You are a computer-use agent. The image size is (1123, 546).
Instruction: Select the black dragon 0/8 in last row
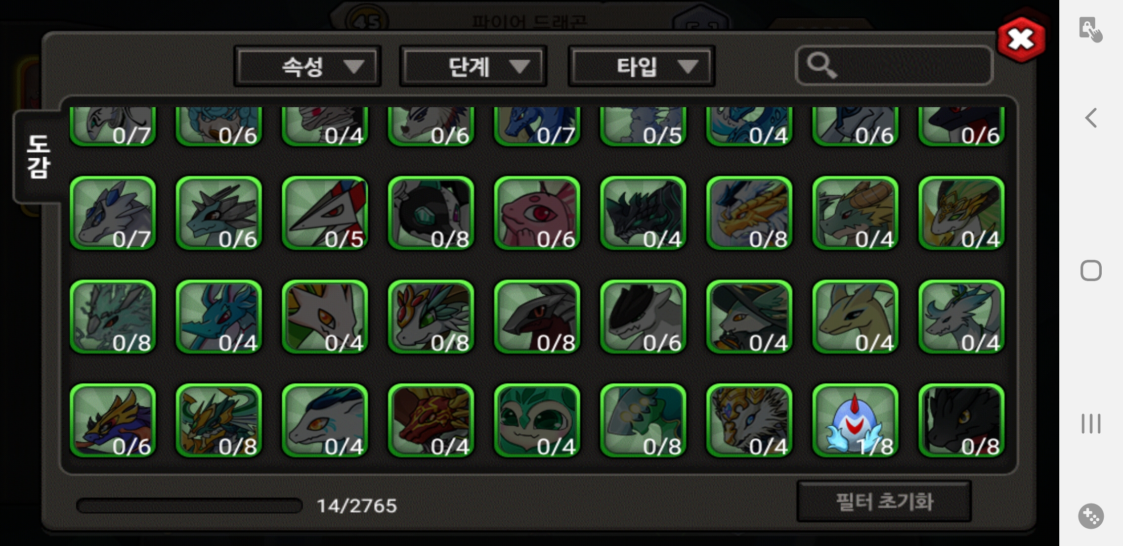coord(962,421)
